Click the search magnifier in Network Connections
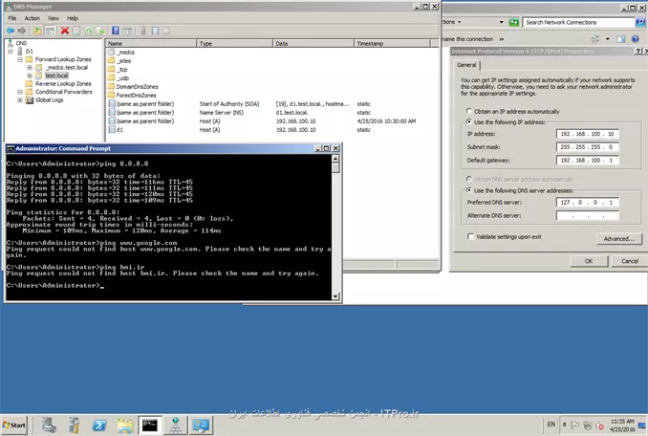The width and height of the screenshot is (648, 436). pyautogui.click(x=641, y=22)
